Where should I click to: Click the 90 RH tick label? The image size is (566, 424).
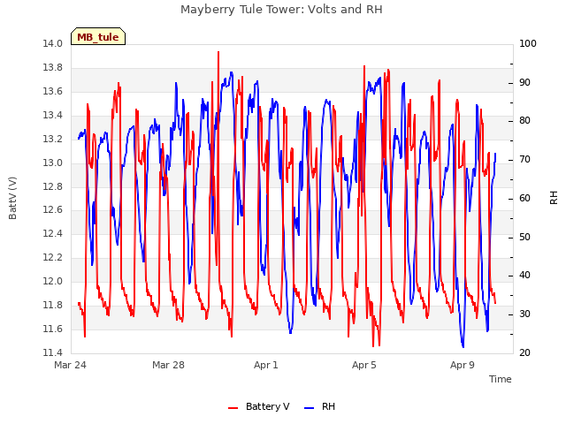(x=524, y=82)
